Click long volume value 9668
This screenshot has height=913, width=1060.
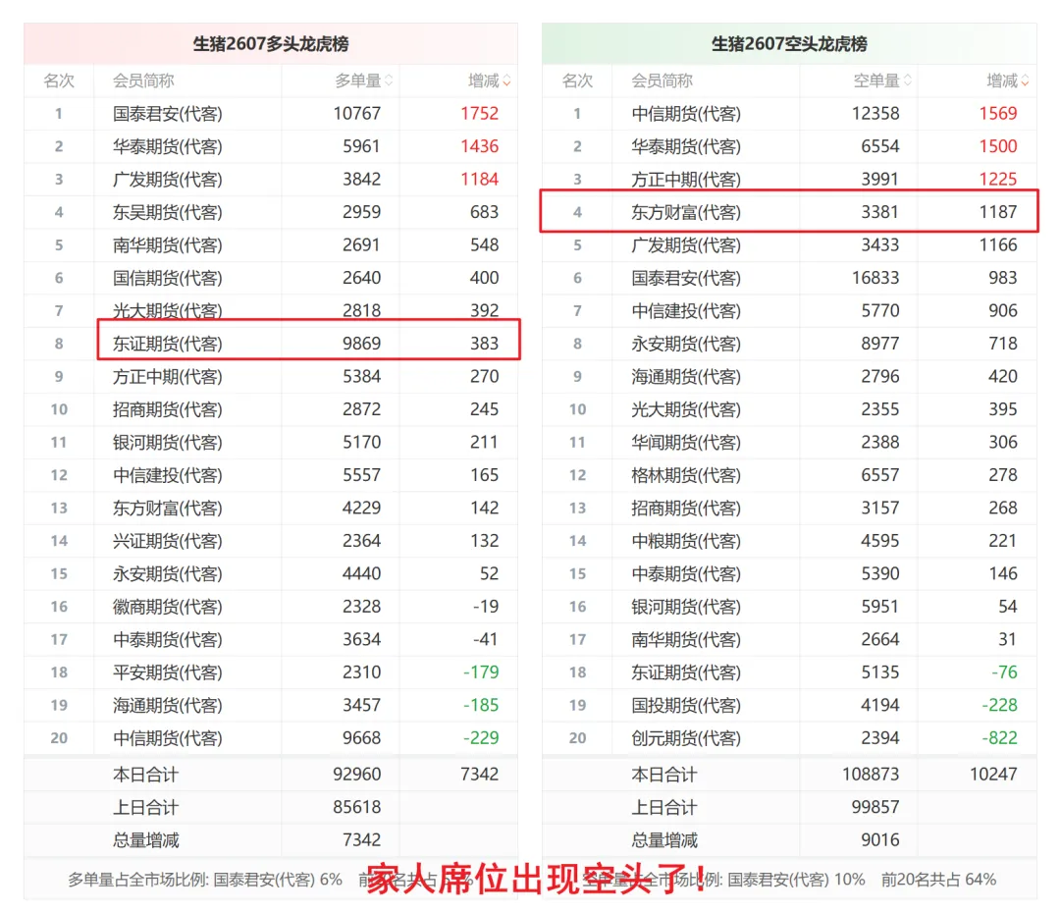[361, 738]
